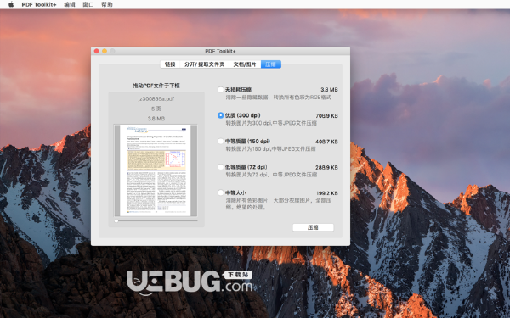Select the 压缩 tab

pyautogui.click(x=270, y=64)
